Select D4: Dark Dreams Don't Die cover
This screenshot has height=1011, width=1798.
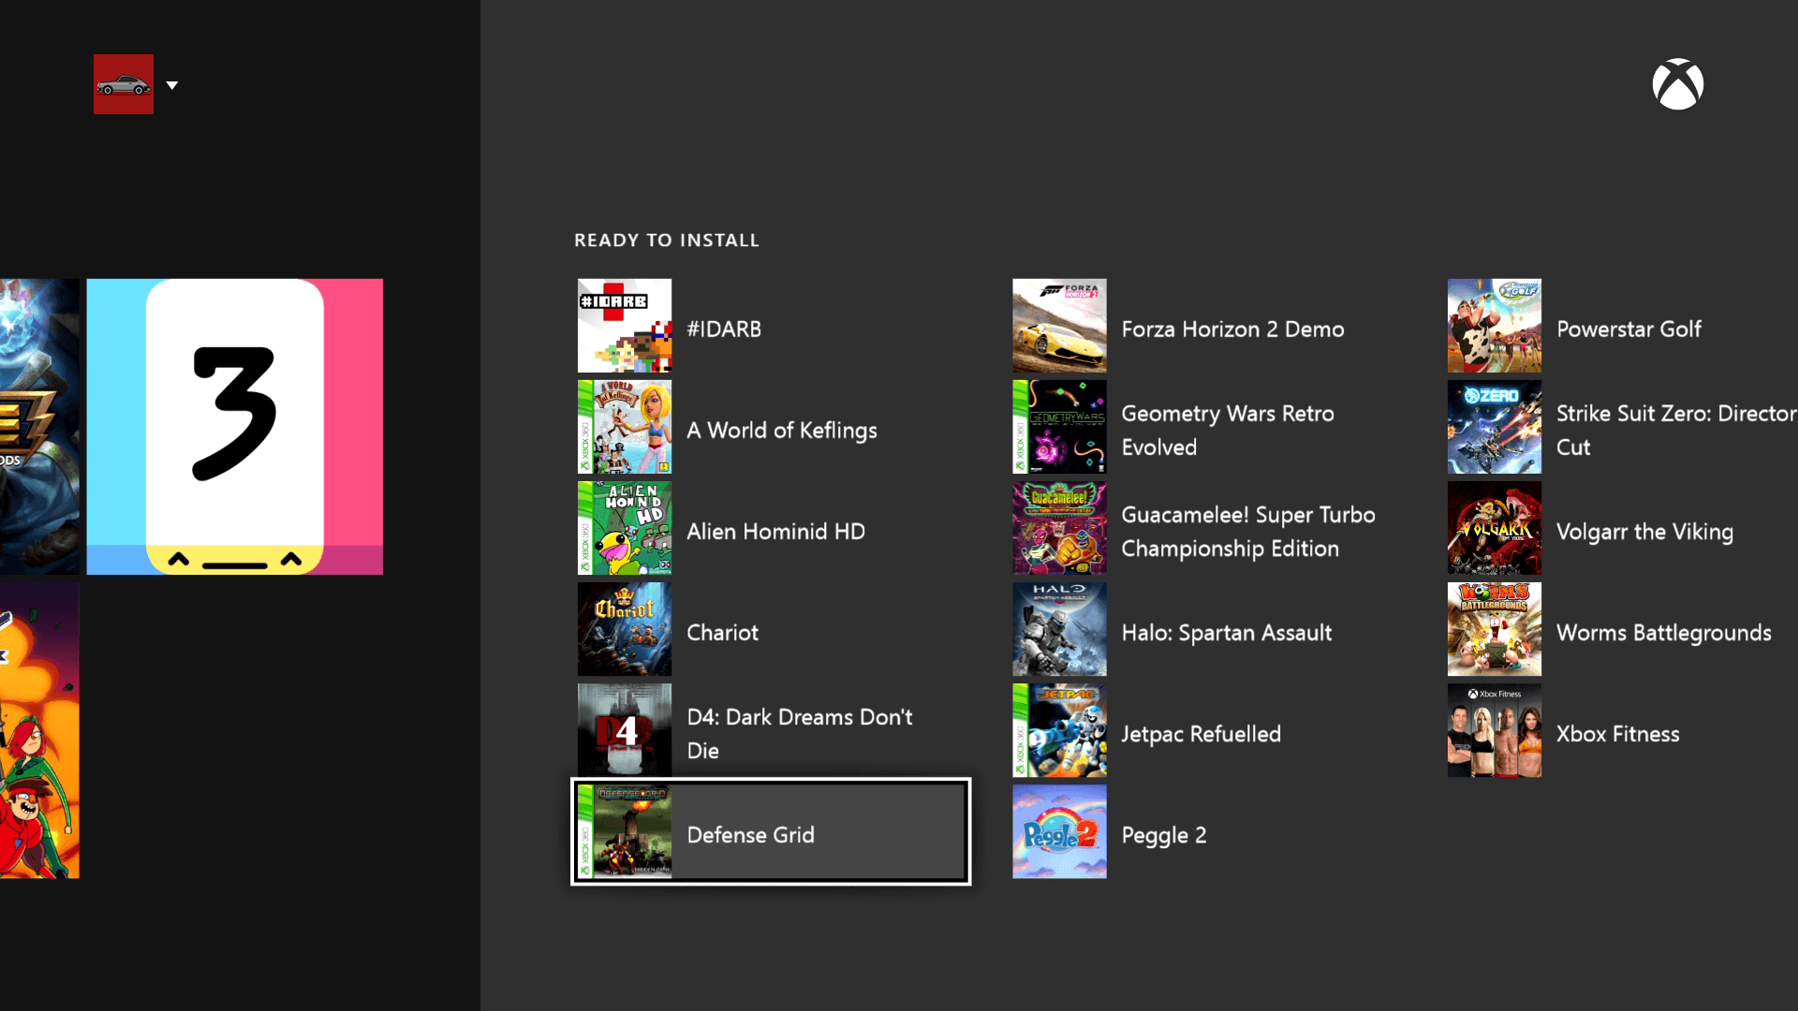pyautogui.click(x=625, y=730)
